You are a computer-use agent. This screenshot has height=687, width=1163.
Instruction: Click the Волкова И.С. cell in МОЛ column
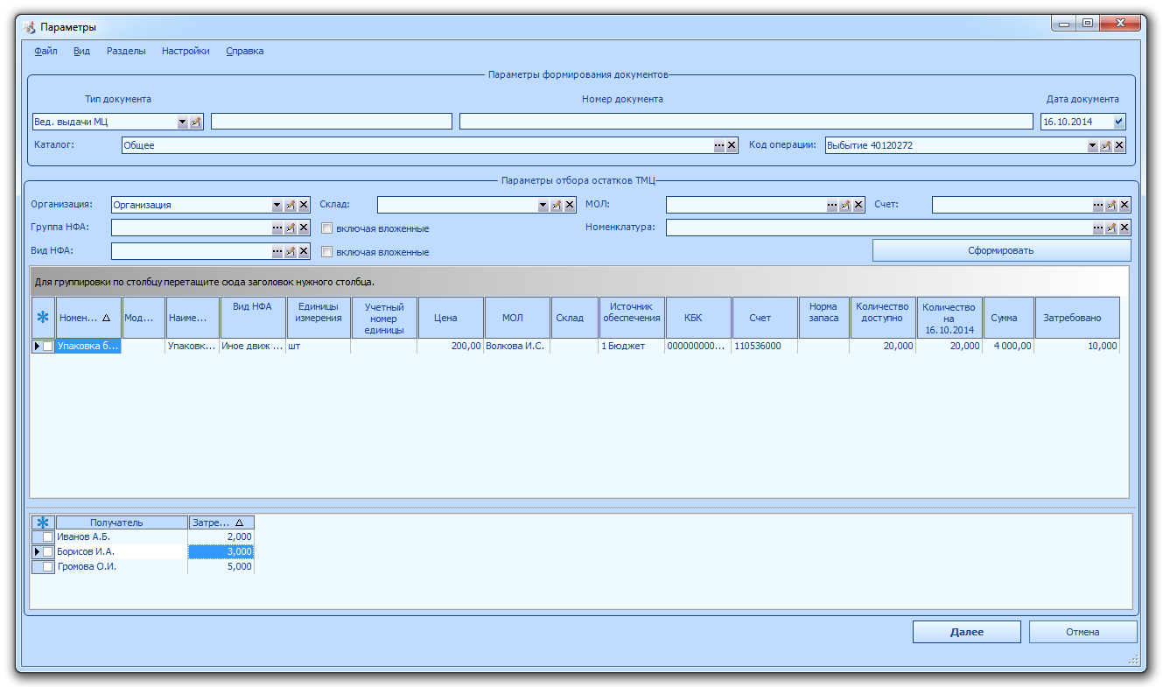tap(517, 347)
